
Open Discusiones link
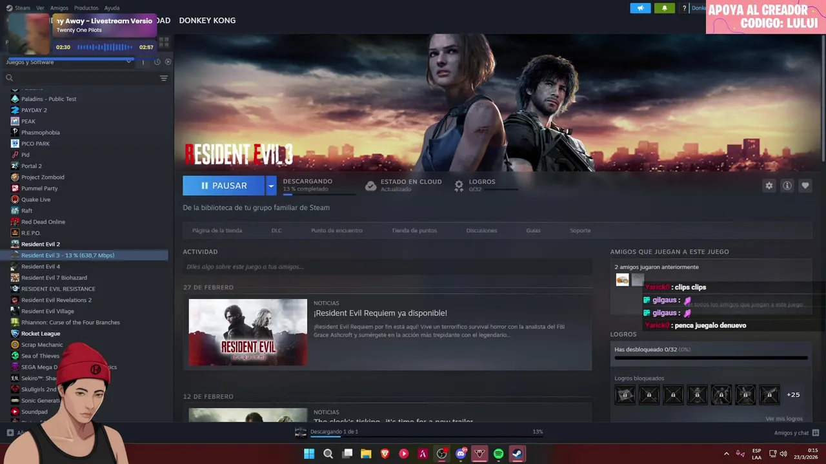coord(481,230)
